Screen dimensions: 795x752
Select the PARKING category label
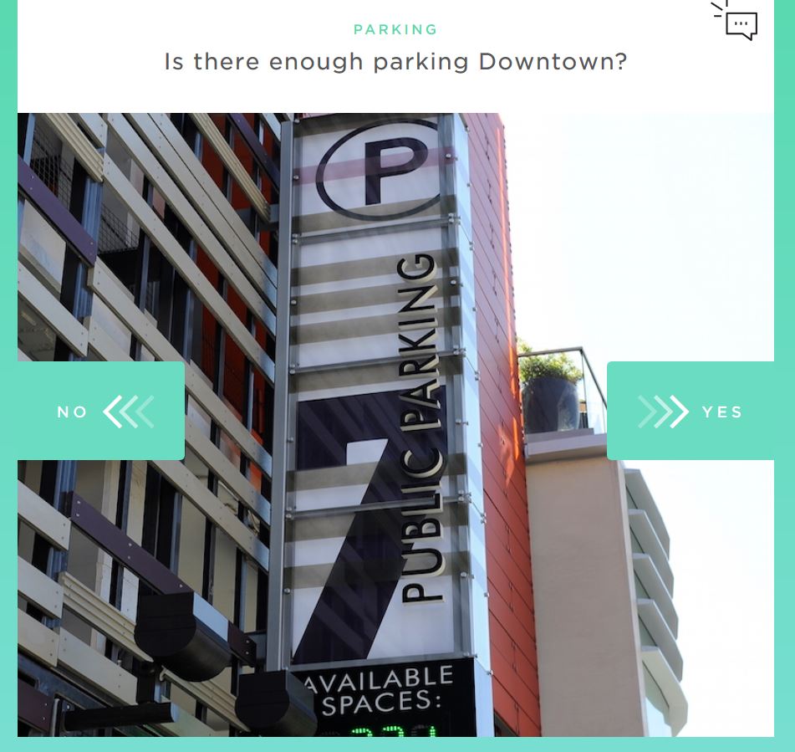[395, 29]
